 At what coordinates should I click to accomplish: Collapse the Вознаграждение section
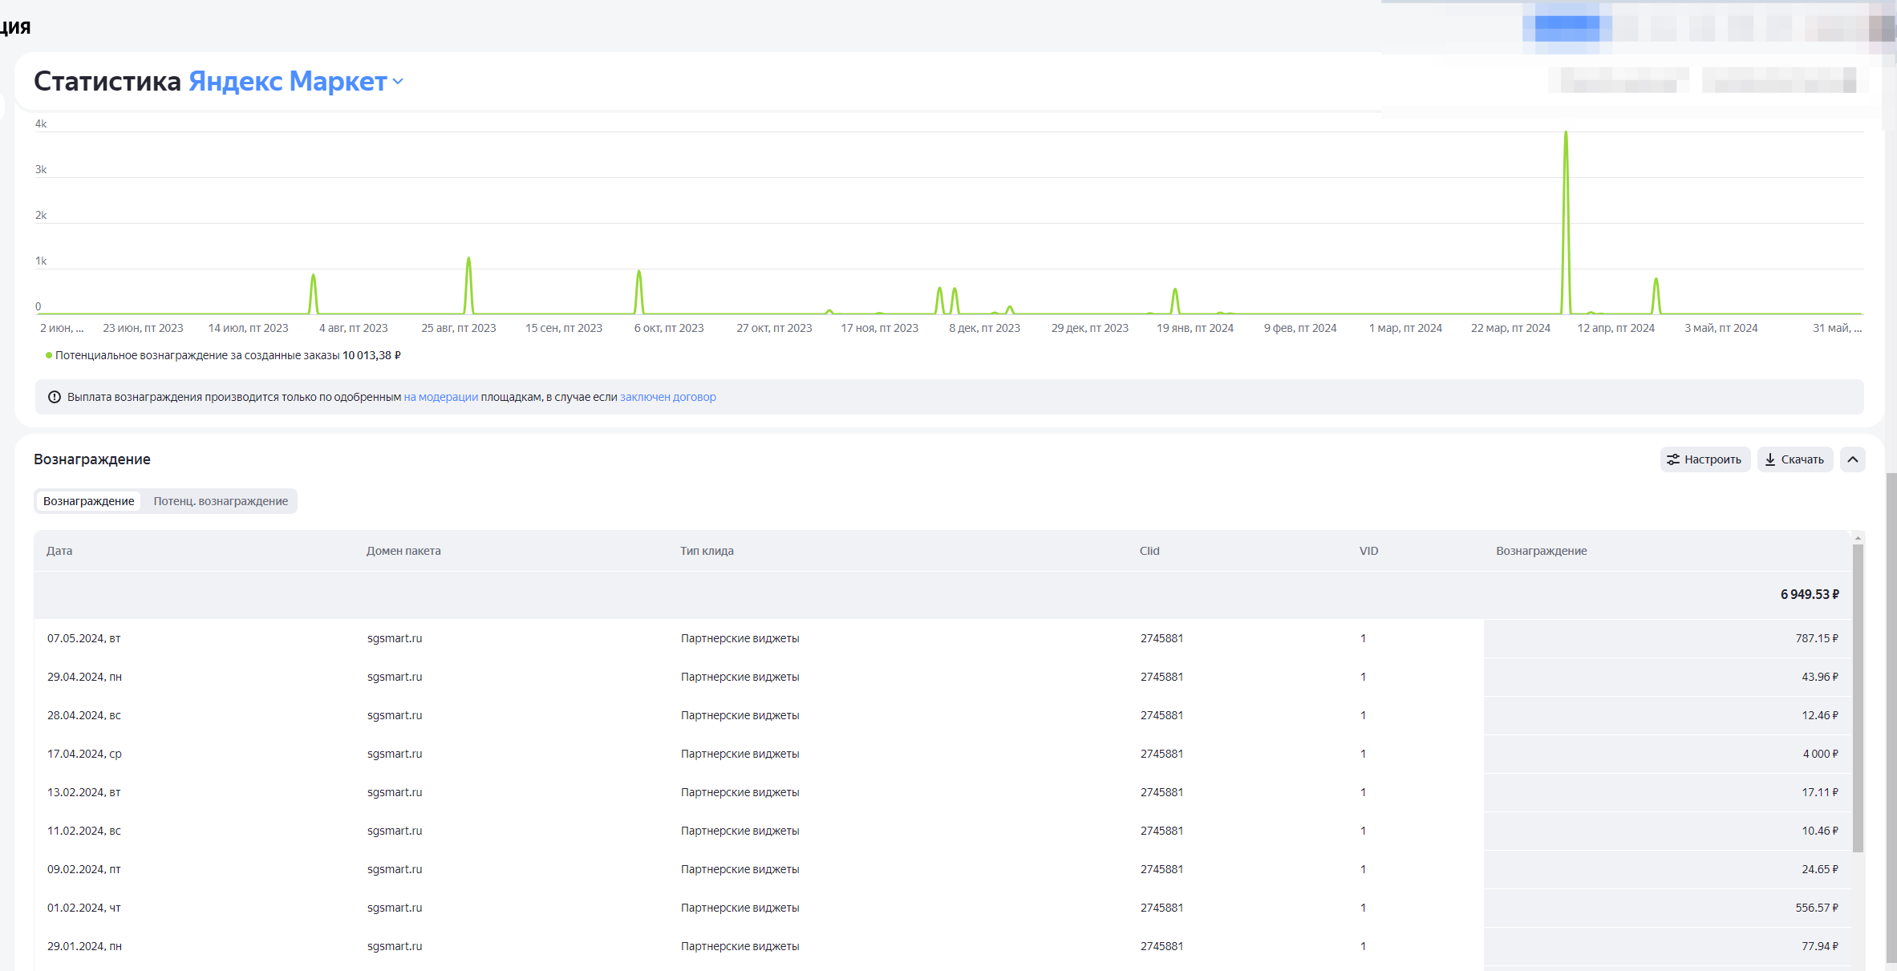coord(1853,459)
